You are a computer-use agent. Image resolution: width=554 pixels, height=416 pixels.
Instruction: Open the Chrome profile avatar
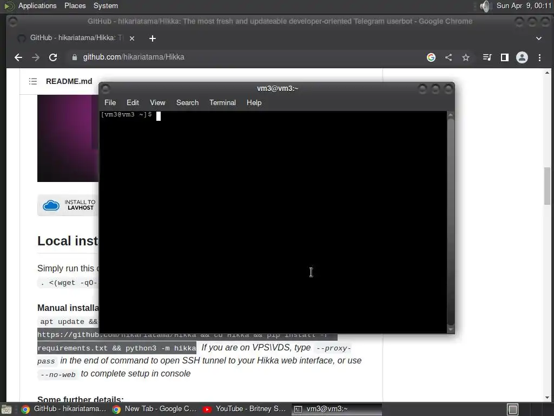(522, 57)
